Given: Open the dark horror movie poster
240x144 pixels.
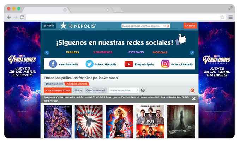Looking at the screenshot, I should tap(181, 122).
